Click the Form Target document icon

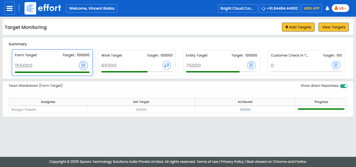tap(83, 65)
